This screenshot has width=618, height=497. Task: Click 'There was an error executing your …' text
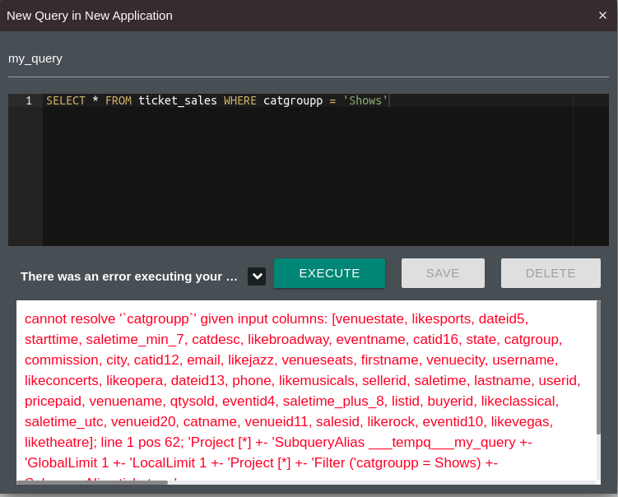[x=129, y=276]
